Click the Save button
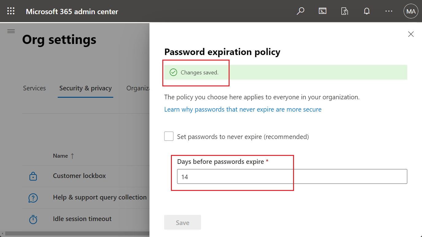The image size is (422, 237). (182, 222)
